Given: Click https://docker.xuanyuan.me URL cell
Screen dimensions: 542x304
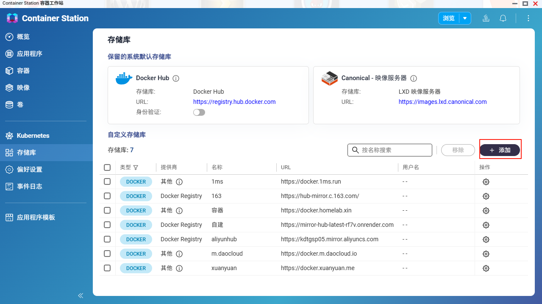Looking at the screenshot, I should [317, 268].
